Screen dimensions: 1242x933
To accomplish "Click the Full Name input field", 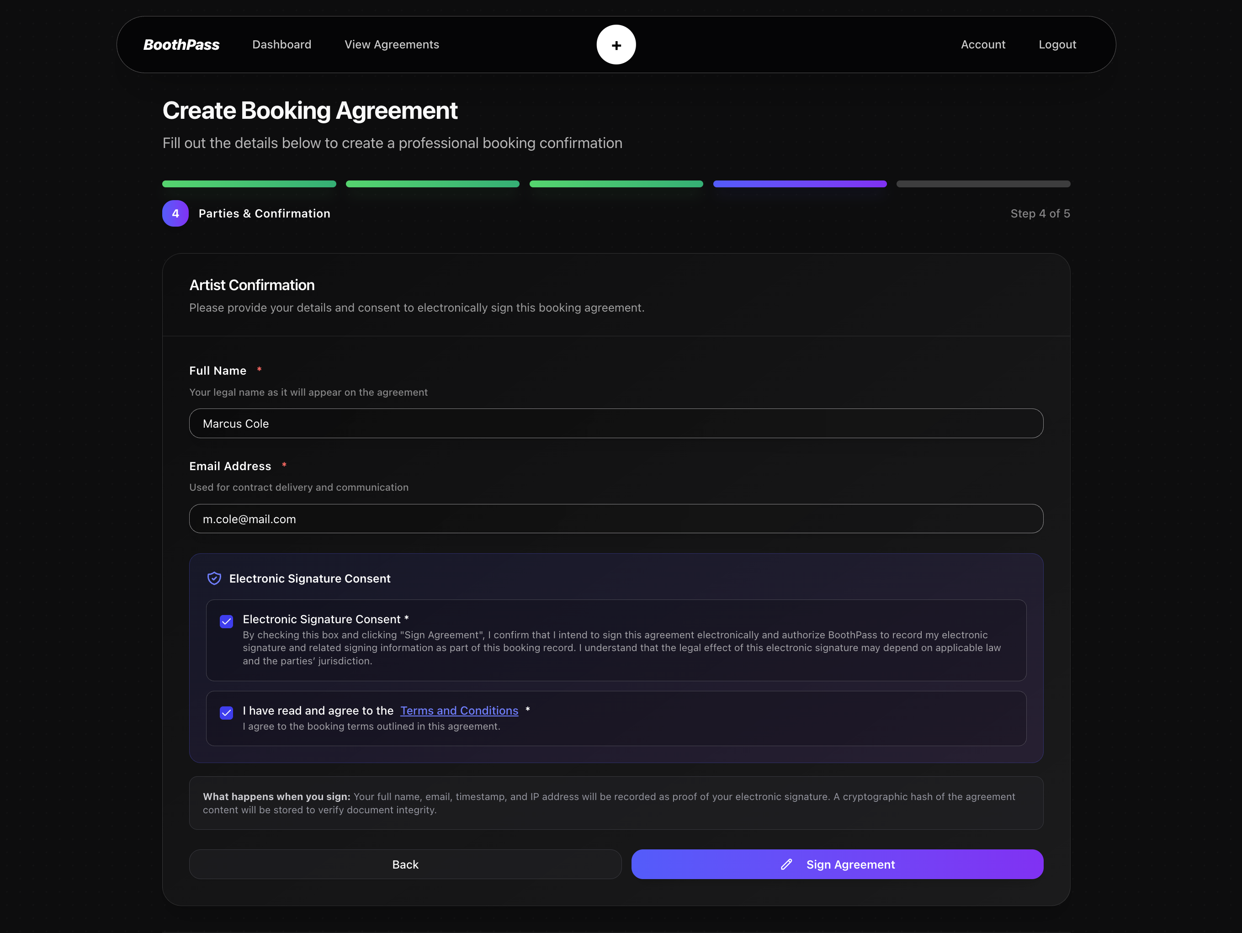I will [x=616, y=423].
